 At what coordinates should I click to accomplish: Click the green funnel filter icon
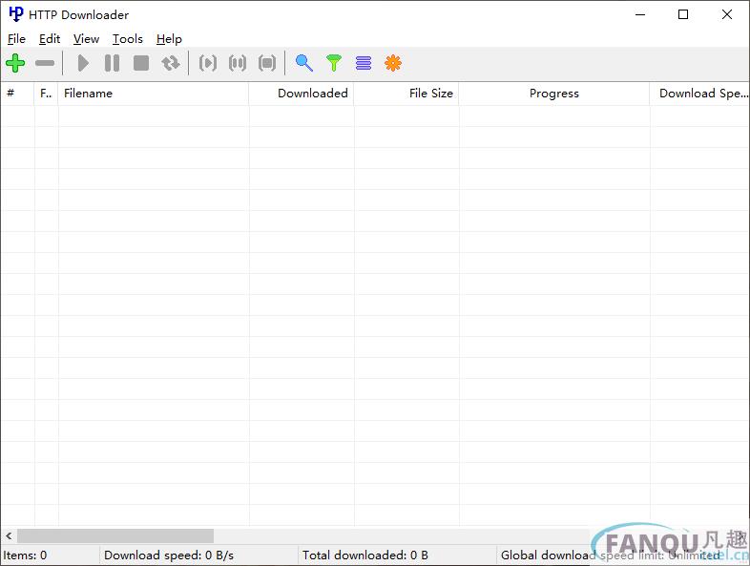pyautogui.click(x=334, y=63)
